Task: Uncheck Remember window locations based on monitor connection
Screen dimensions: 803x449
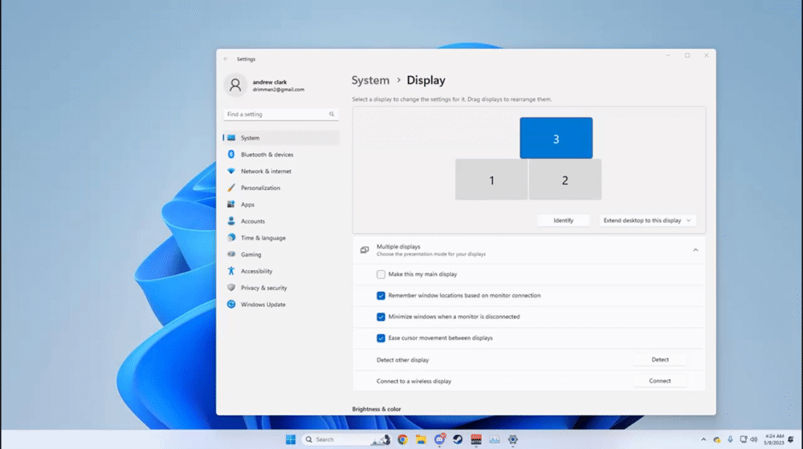Action: [x=381, y=296]
